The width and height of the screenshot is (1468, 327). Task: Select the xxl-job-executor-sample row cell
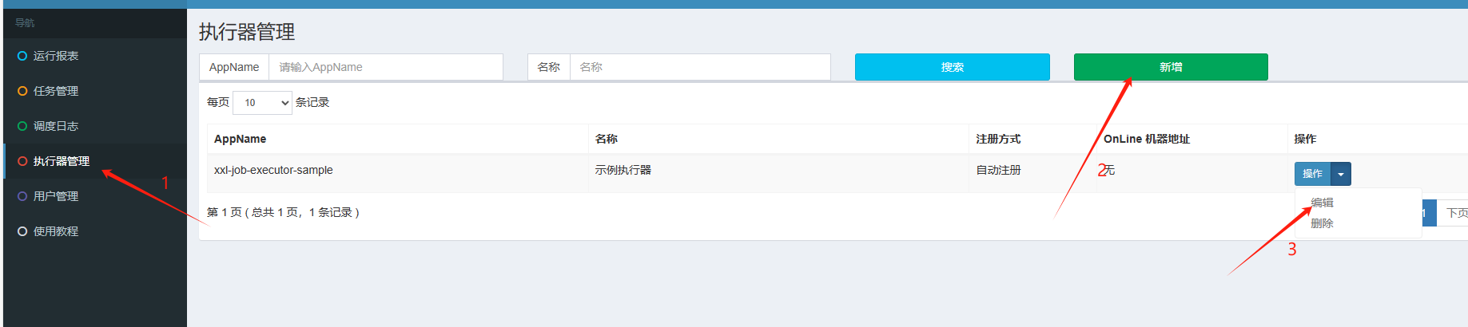click(x=273, y=170)
